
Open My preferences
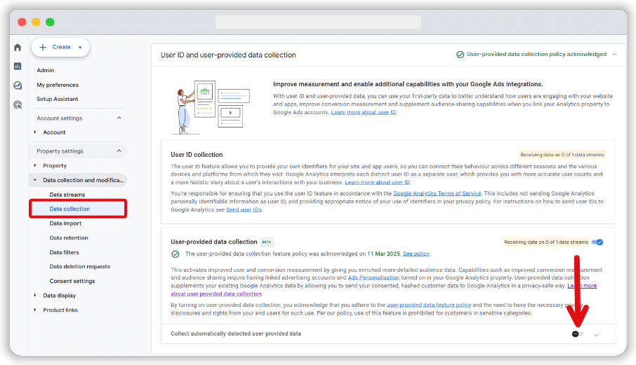coord(58,85)
